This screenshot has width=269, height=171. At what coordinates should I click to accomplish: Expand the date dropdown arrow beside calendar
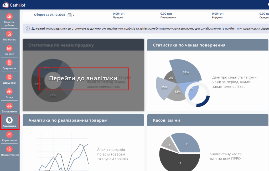(x=74, y=15)
